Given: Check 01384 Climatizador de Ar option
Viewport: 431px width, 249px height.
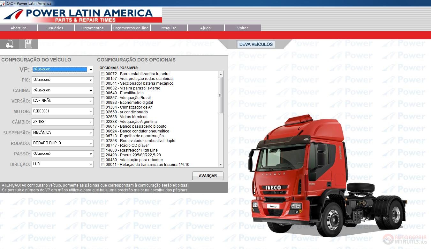Looking at the screenshot, I should coord(103,107).
